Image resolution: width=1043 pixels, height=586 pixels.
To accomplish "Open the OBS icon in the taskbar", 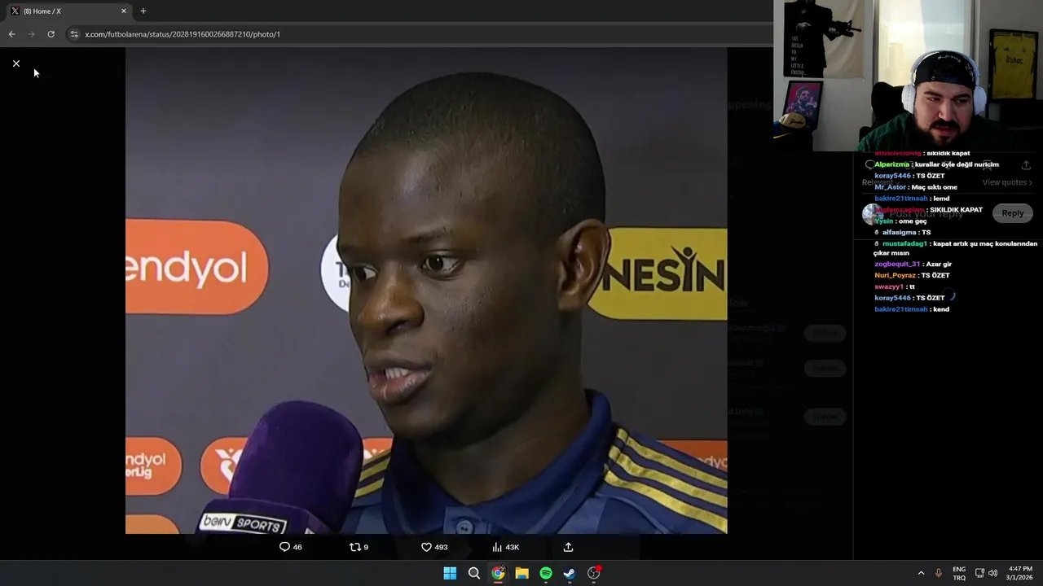I will click(x=594, y=573).
